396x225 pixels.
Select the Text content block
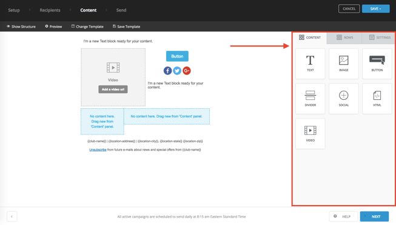(310, 64)
